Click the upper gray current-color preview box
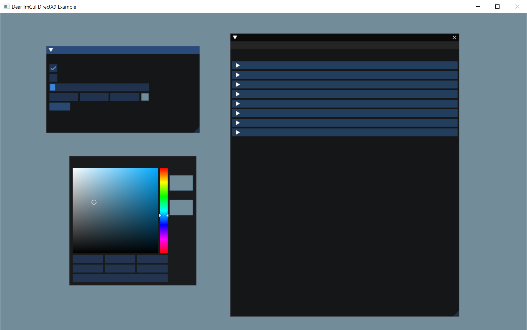 point(181,183)
